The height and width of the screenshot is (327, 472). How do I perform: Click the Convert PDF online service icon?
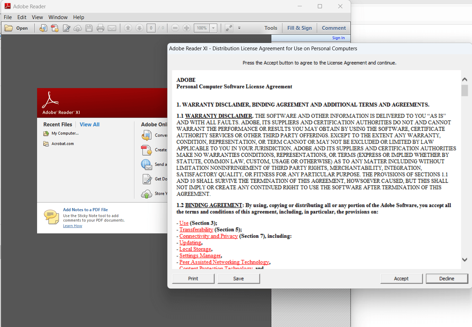(147, 135)
